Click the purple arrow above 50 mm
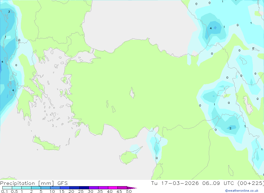 [x=132, y=188]
